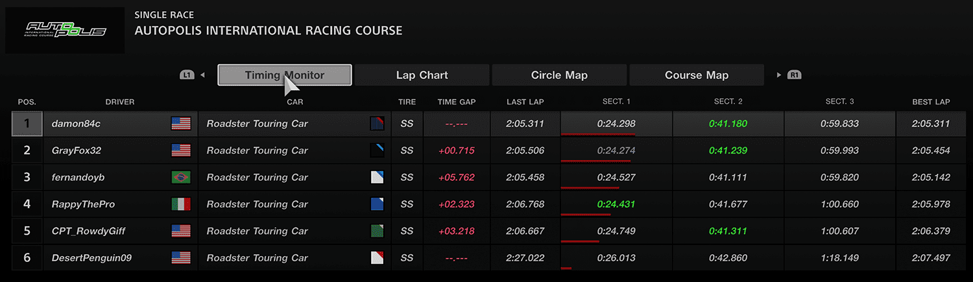Click the Italy flag next to RappyThePro
This screenshot has width=973, height=282.
(181, 204)
